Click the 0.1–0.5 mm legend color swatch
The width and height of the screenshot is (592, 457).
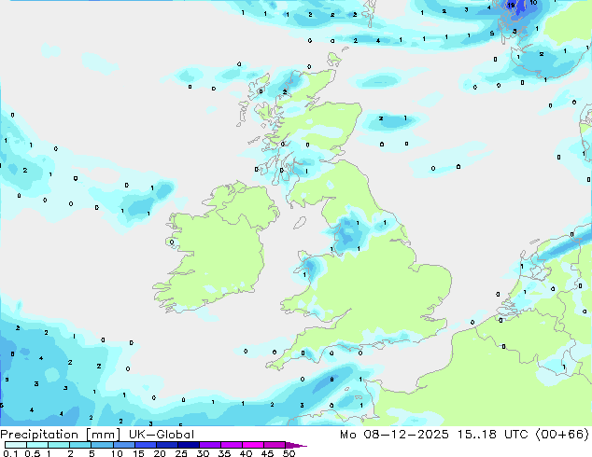pos(16,445)
